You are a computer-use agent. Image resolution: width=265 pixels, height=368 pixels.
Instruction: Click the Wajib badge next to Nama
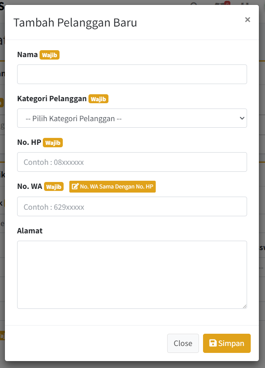(49, 55)
